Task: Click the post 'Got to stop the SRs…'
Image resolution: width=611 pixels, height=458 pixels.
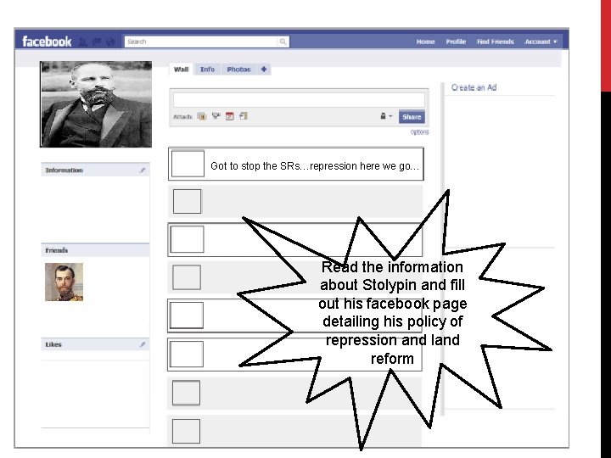Action: coord(296,164)
